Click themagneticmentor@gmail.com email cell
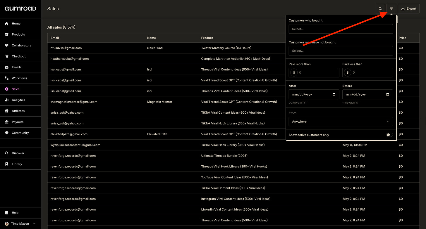 point(74,102)
